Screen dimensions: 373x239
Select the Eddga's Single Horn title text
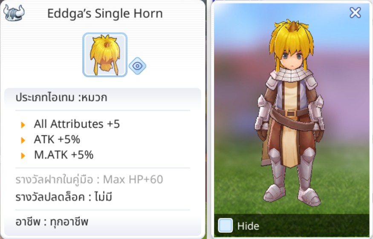(x=105, y=13)
